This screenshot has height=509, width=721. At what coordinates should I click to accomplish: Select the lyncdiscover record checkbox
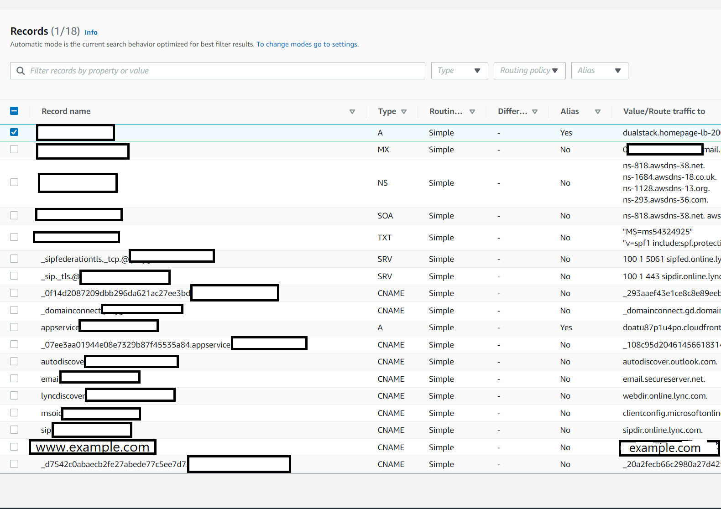point(14,395)
